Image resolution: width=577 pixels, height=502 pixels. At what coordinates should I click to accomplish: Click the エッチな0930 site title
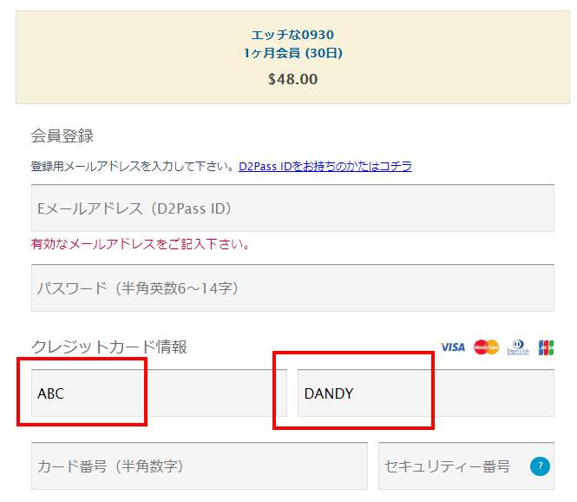292,35
